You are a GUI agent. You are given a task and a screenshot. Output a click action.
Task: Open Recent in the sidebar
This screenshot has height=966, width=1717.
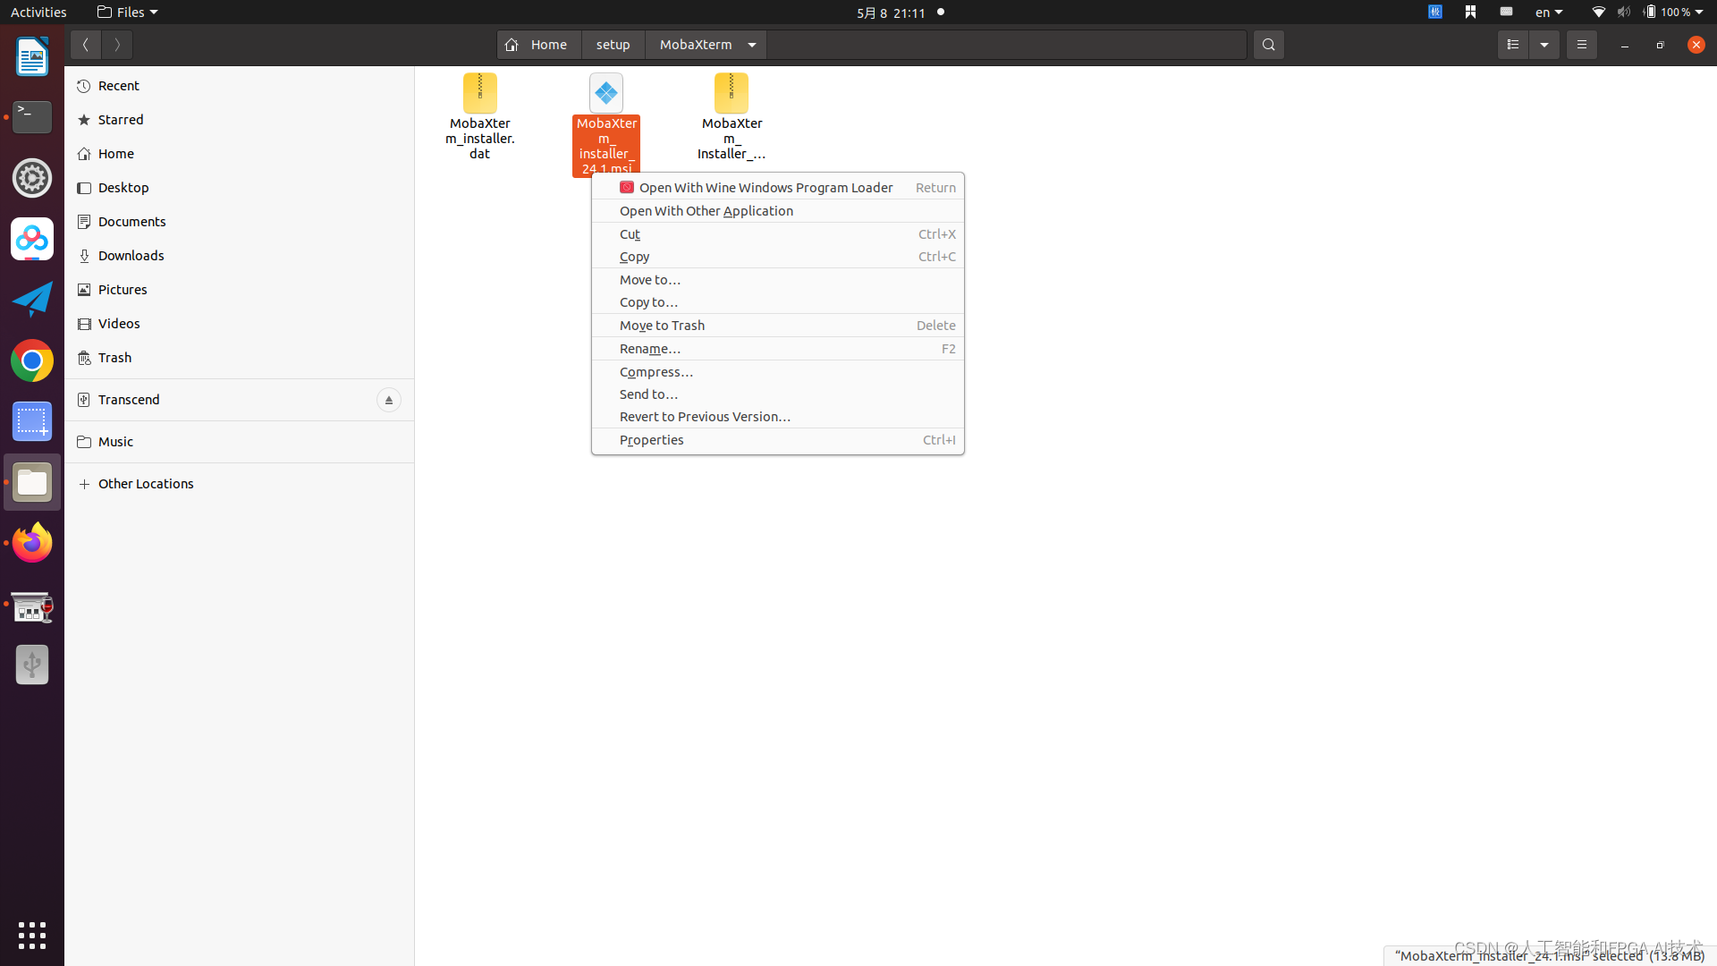pos(240,86)
